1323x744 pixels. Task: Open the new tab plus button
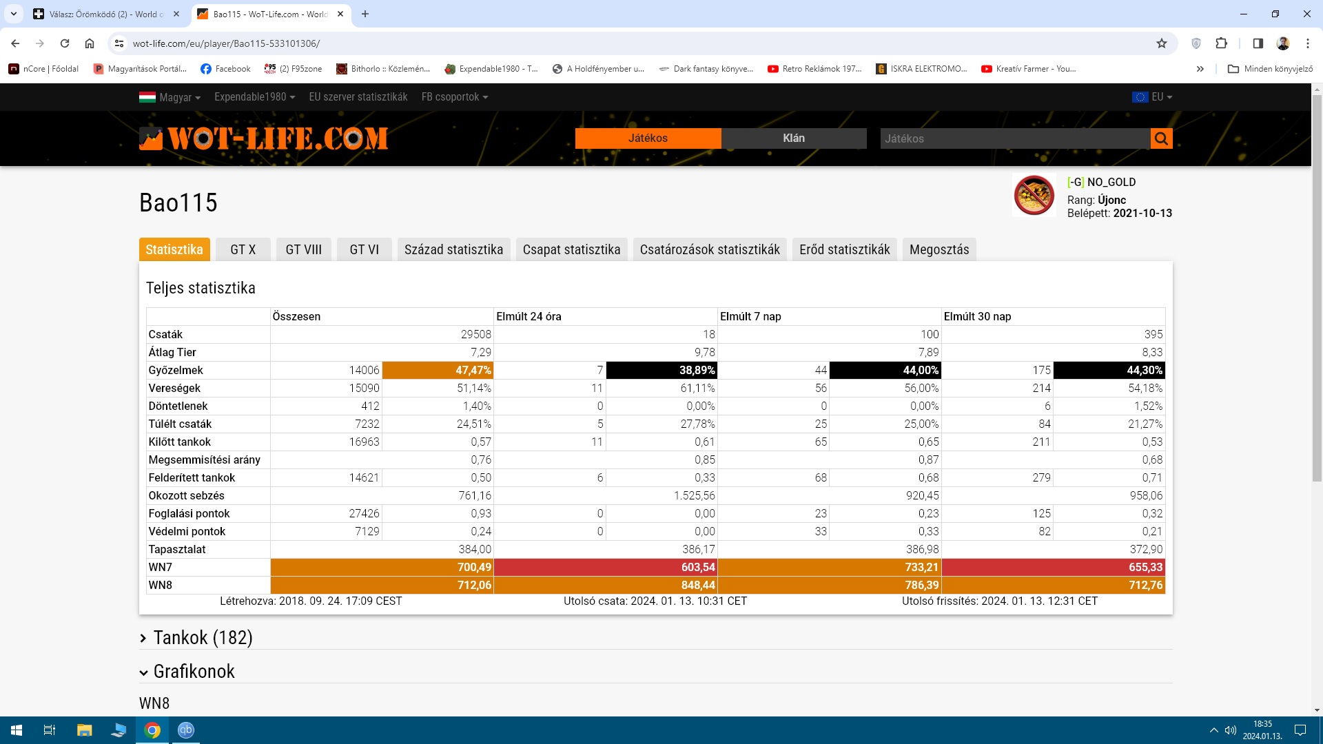coord(365,14)
